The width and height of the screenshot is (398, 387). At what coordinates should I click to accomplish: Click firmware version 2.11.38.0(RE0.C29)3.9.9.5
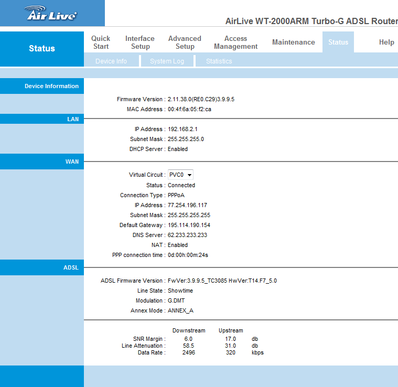click(201, 99)
